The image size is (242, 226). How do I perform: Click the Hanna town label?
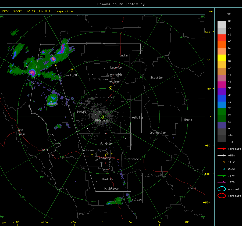tap(188, 120)
